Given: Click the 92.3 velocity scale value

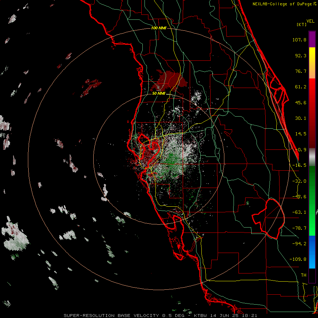Looking at the screenshot, I should 301,55.
